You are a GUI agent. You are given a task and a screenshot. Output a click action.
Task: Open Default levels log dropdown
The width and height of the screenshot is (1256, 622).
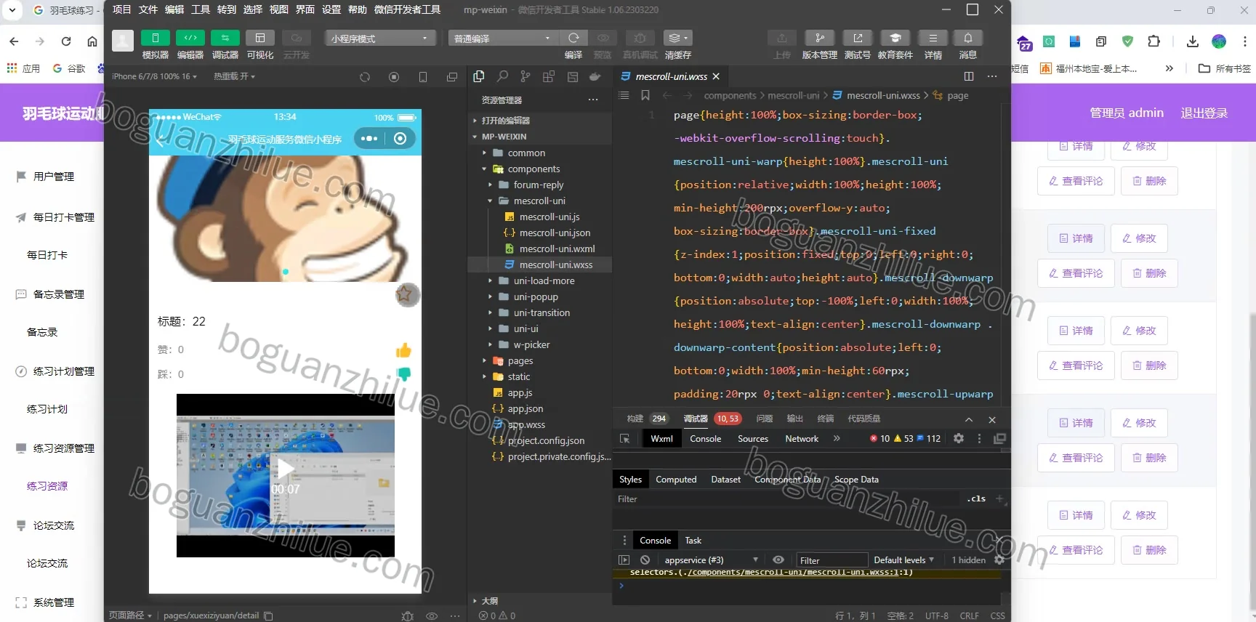pos(903,560)
